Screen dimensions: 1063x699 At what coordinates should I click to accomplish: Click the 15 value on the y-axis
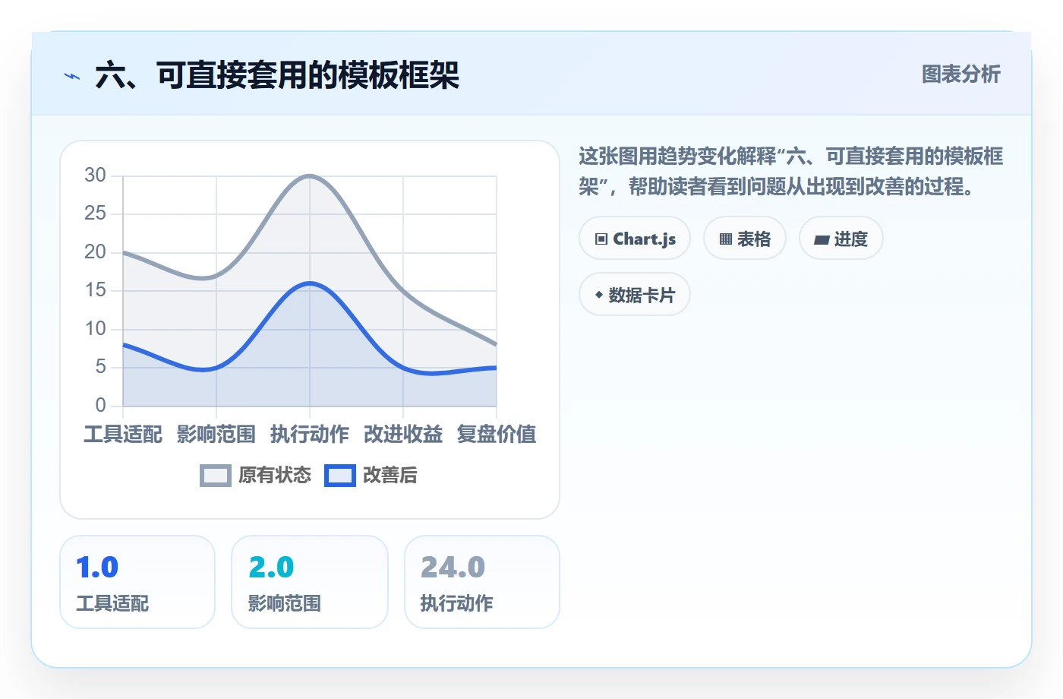tap(96, 290)
